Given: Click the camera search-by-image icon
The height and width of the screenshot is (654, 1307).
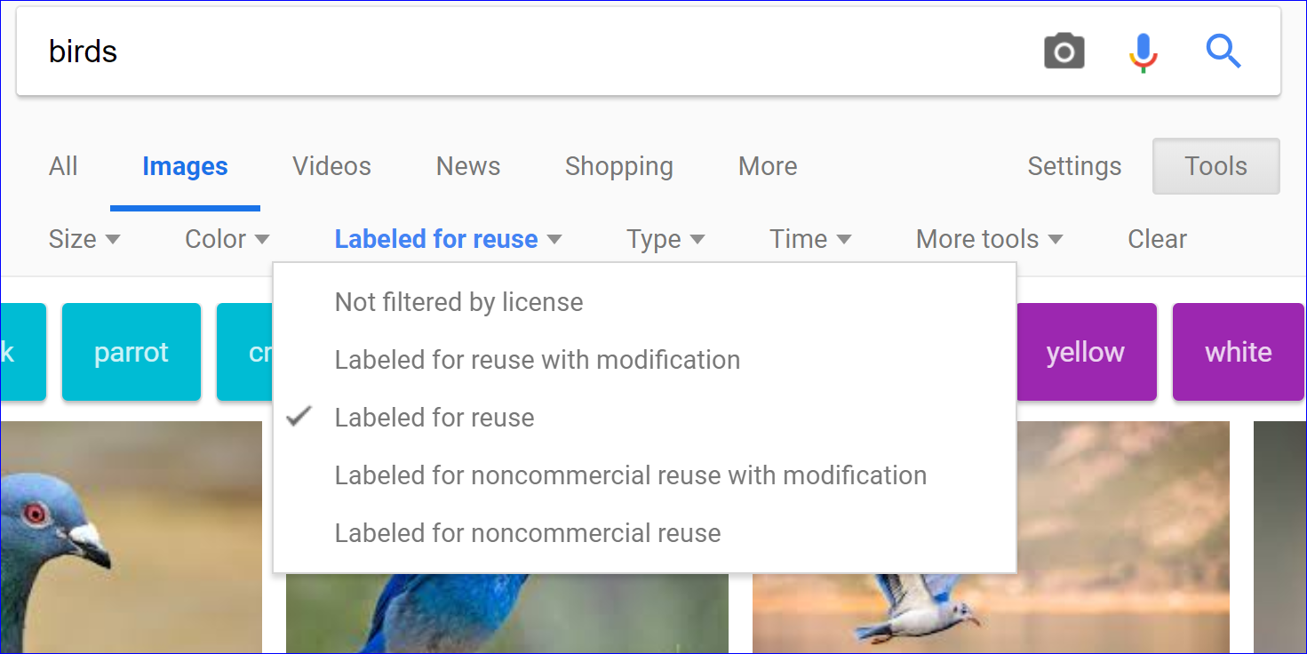Looking at the screenshot, I should (1064, 52).
